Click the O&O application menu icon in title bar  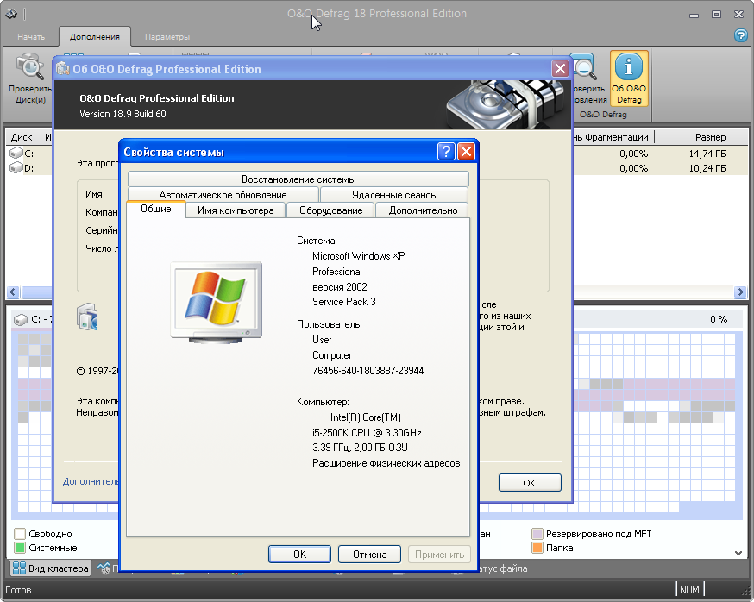(11, 14)
